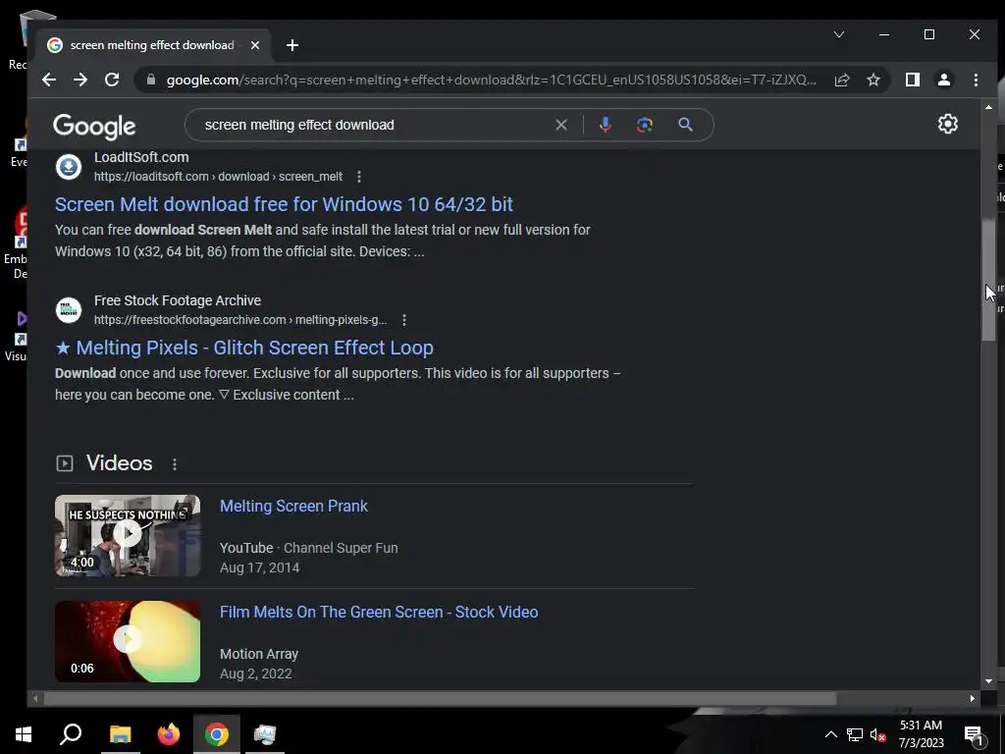Play the Film Melts green screen thumbnail
1005x754 pixels.
point(128,641)
